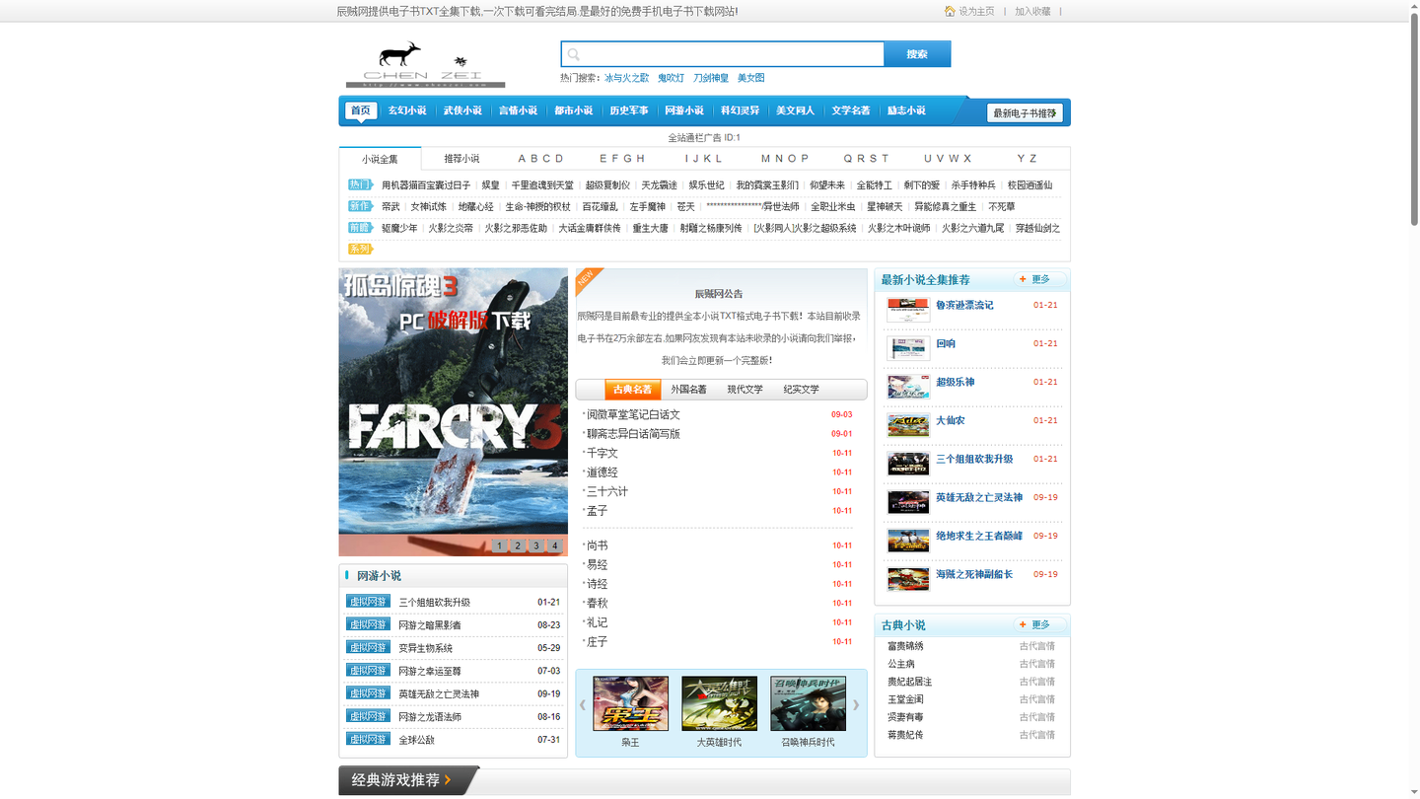Click the previous arrow of the book carousel
The width and height of the screenshot is (1420, 799).
pos(583,704)
